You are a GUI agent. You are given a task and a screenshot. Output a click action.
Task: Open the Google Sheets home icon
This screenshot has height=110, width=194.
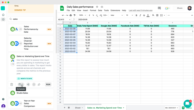pos(62,8)
